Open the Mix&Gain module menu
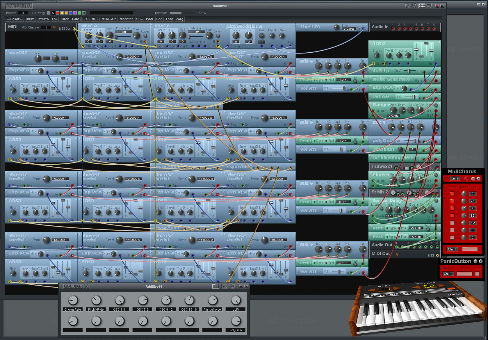 [109, 19]
